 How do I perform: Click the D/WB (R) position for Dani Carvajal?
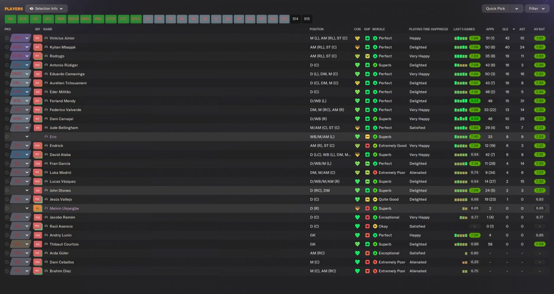319,119
